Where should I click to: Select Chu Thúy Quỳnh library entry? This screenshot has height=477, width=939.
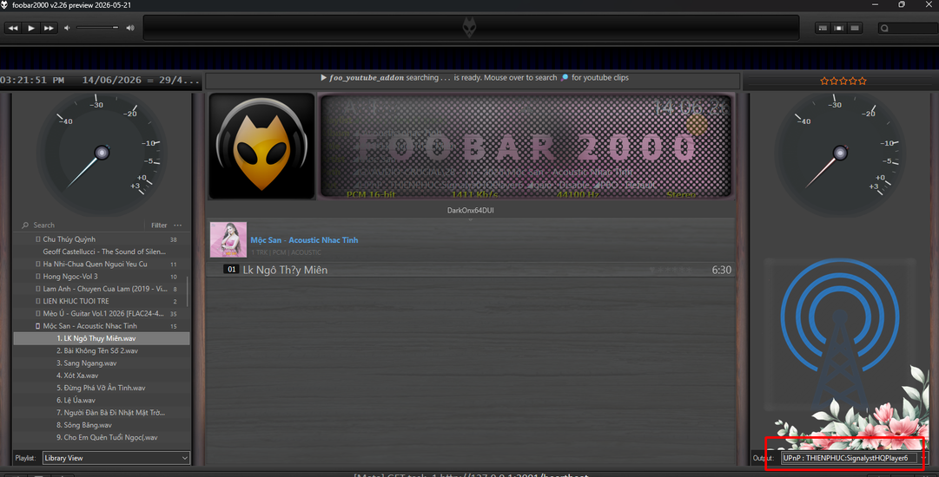69,239
